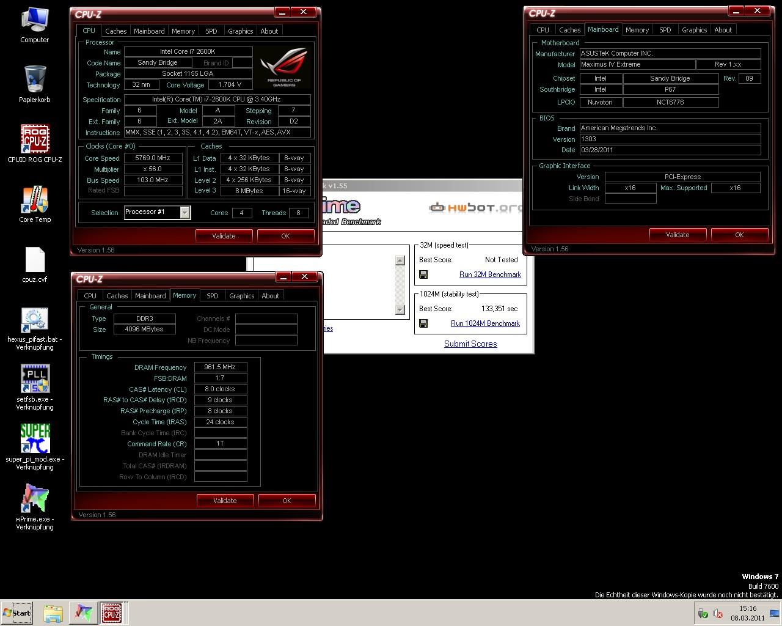Screen dimensions: 782x626
Task: Select SPD tab in Memory window
Action: 213,296
